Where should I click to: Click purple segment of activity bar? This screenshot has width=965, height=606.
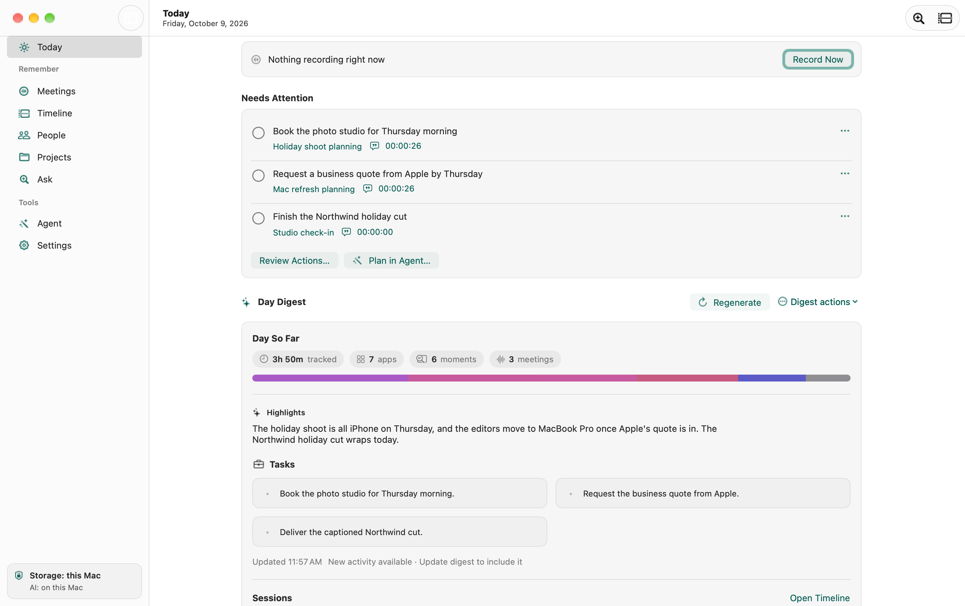pyautogui.click(x=330, y=378)
